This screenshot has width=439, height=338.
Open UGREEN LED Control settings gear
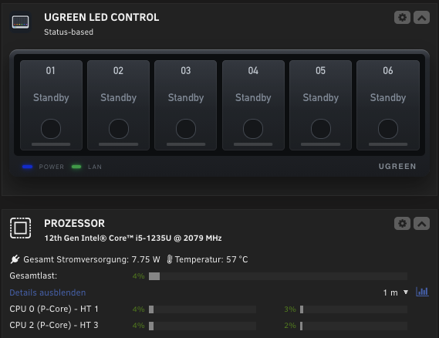[402, 17]
